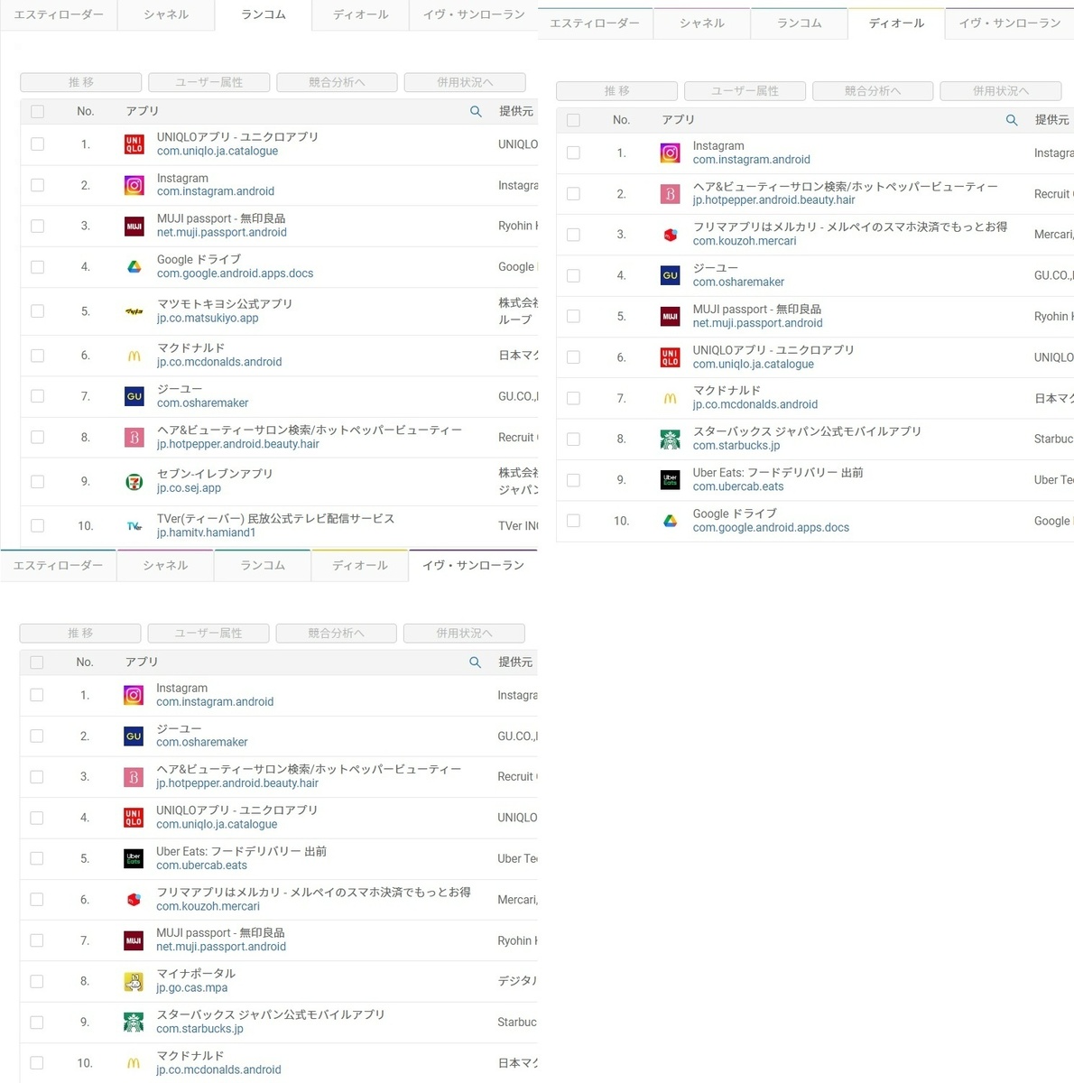Image resolution: width=1074 pixels, height=1083 pixels.
Task: Click 推移 button in ランコム-selected panel
Action: [81, 82]
